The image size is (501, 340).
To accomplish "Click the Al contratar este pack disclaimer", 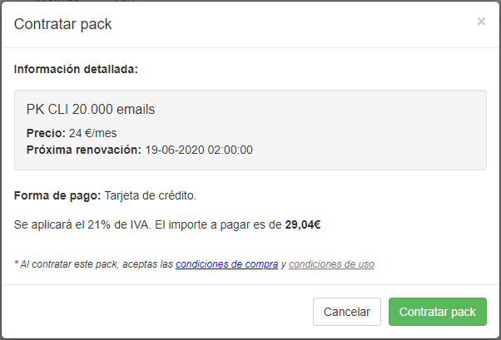I will 92,264.
